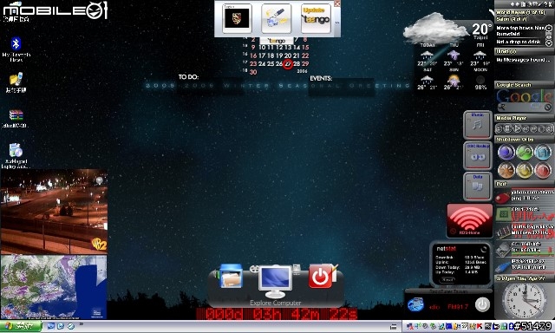Select circled date 27 on calendar

pyautogui.click(x=288, y=64)
